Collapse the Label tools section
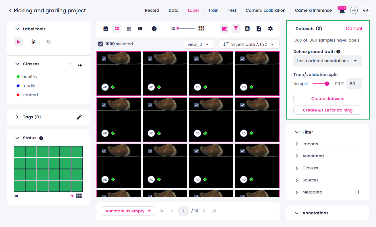376x227 pixels. 17,29
